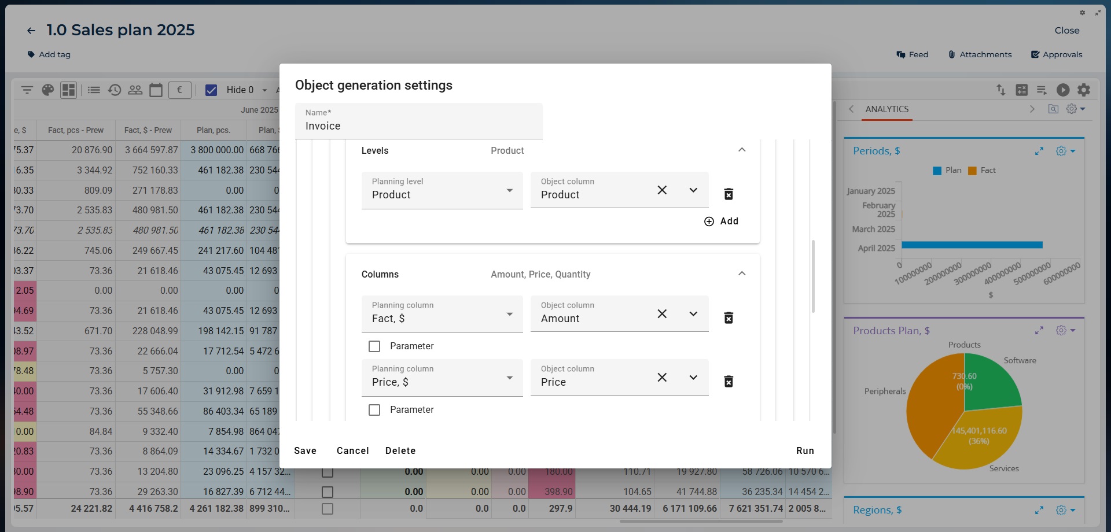Tick the checkbox in the 398.90 row
Screen dimensions: 1111x532
(328, 492)
